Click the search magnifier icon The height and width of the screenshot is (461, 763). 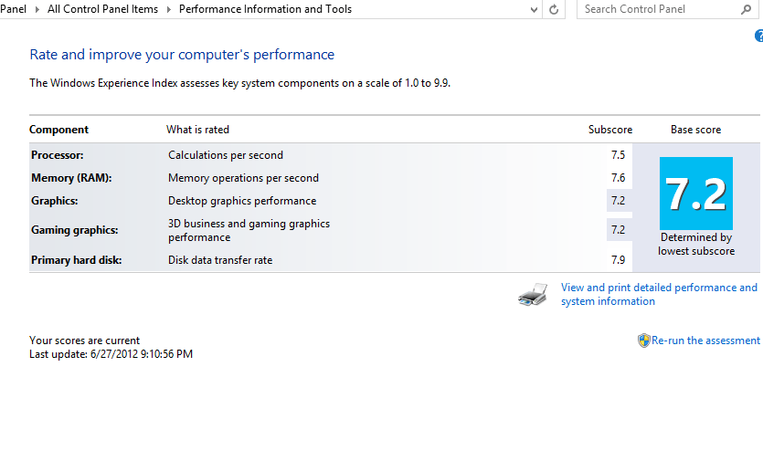click(x=746, y=9)
